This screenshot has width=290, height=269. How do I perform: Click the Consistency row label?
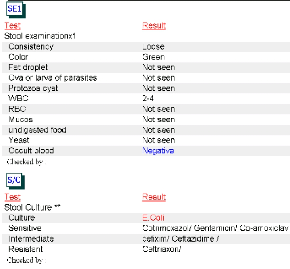pyautogui.click(x=31, y=47)
